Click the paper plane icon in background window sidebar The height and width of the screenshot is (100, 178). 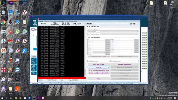pyautogui.click(x=33, y=59)
